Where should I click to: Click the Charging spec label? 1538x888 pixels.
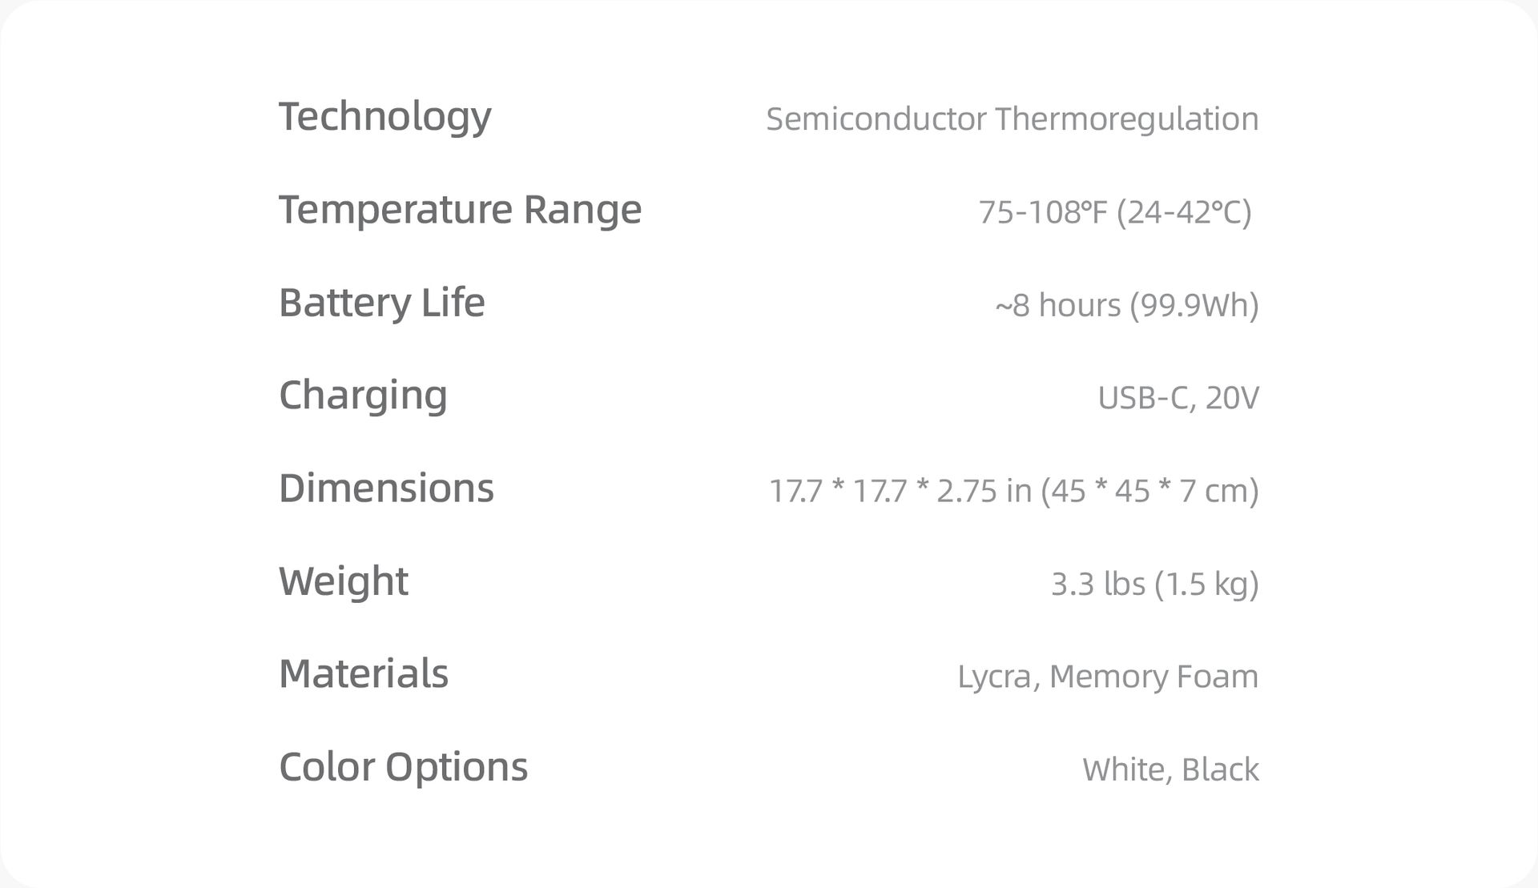pyautogui.click(x=363, y=396)
